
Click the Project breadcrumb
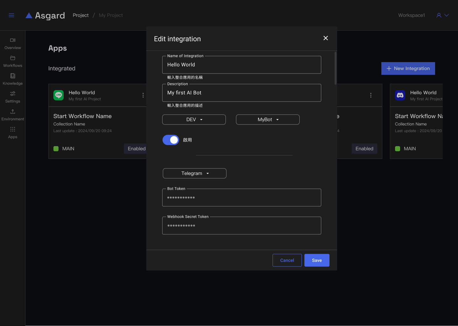(80, 15)
